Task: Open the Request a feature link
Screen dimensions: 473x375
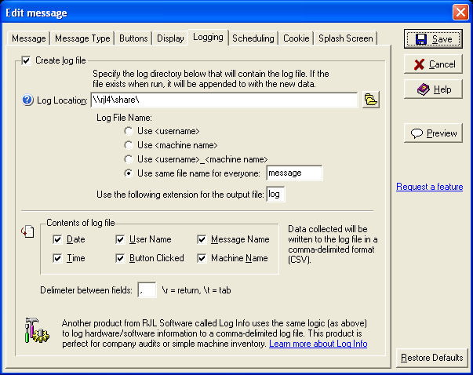Action: pos(430,187)
